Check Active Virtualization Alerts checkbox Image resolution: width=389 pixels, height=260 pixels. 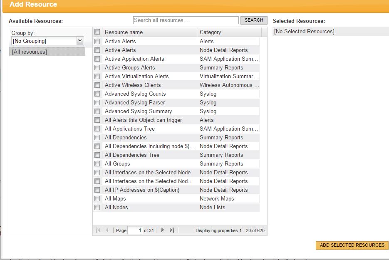97,76
